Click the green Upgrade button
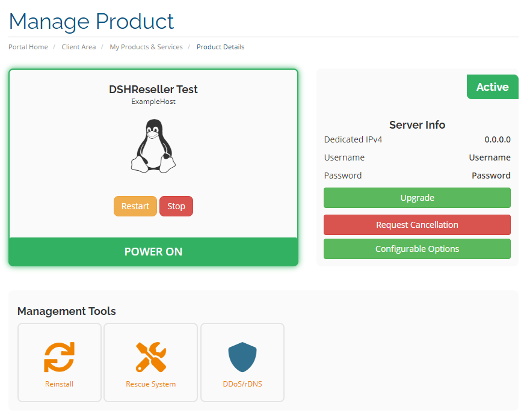This screenshot has height=419, width=524. [417, 198]
